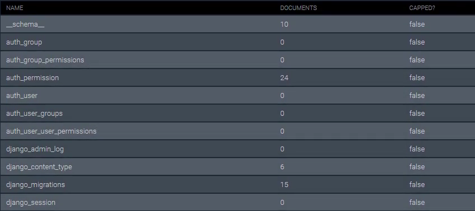This screenshot has height=211, width=475.
Task: Select document count 24 for auth_permission
Action: [284, 78]
